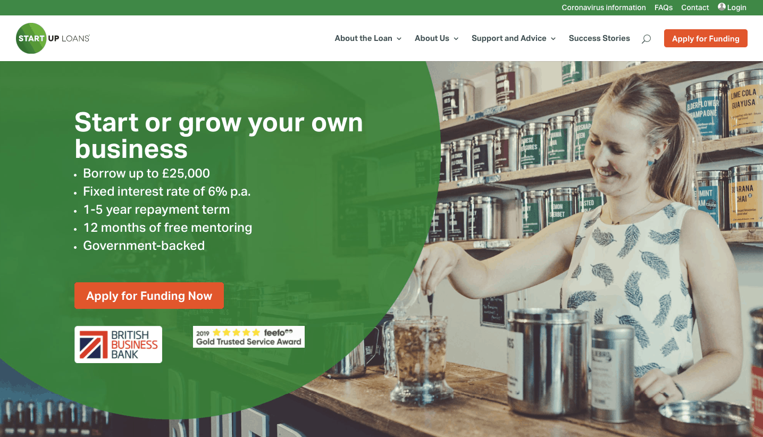Expand the About Us dropdown arrow
763x437 pixels.
(x=456, y=39)
